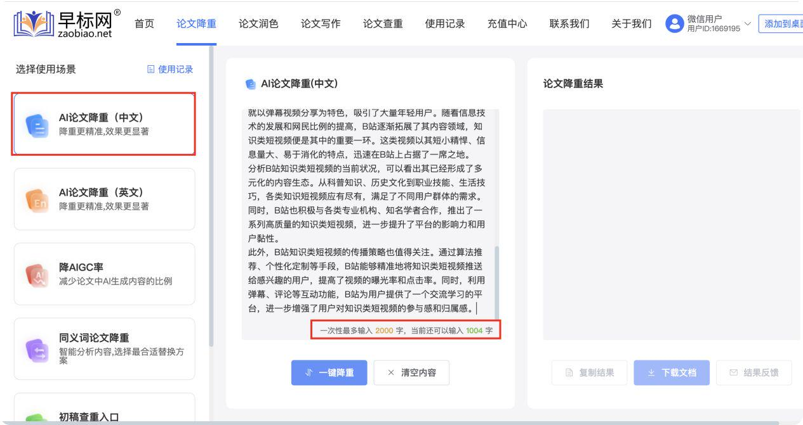Click the 清空内容 button
This screenshot has height=425, width=803.
coord(411,372)
